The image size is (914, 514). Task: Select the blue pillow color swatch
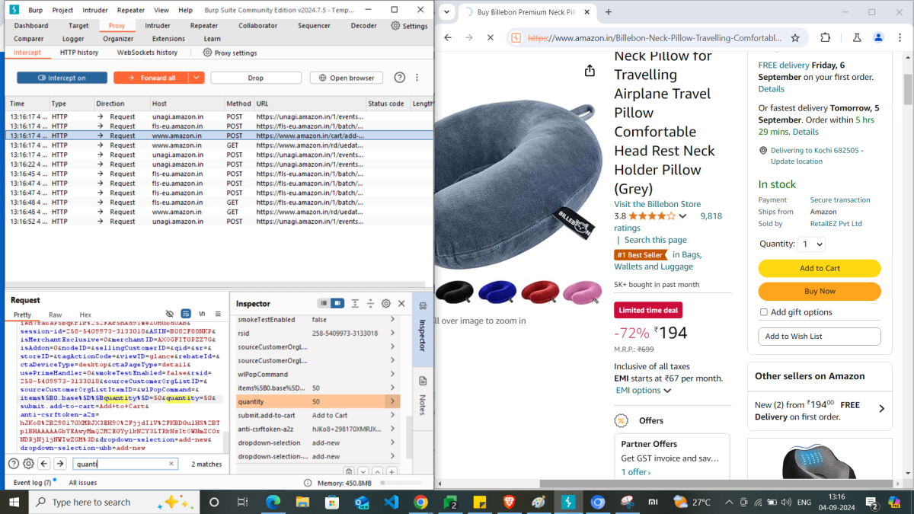[498, 291]
